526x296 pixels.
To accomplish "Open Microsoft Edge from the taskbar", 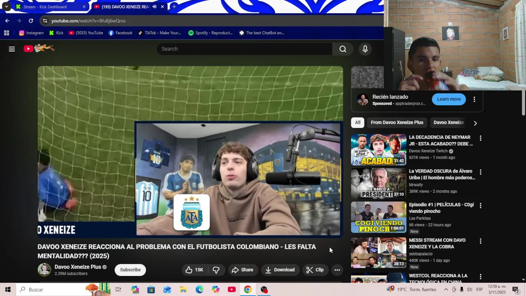I will pos(199,289).
